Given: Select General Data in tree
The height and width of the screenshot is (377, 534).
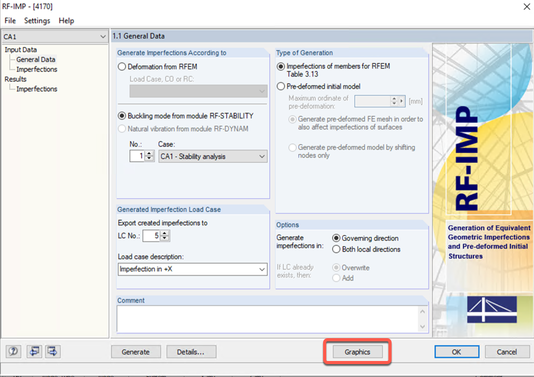Looking at the screenshot, I should [x=36, y=60].
